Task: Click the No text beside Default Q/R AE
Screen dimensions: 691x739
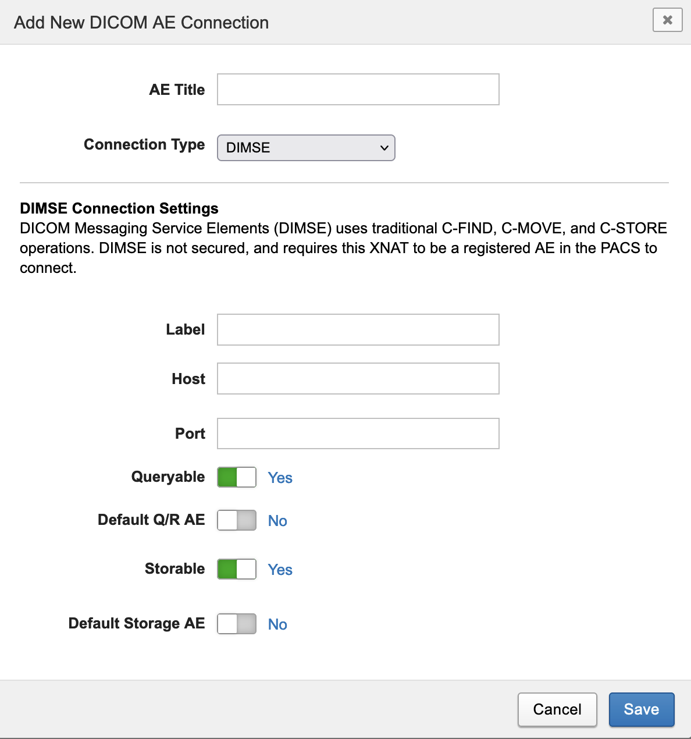Action: 277,521
